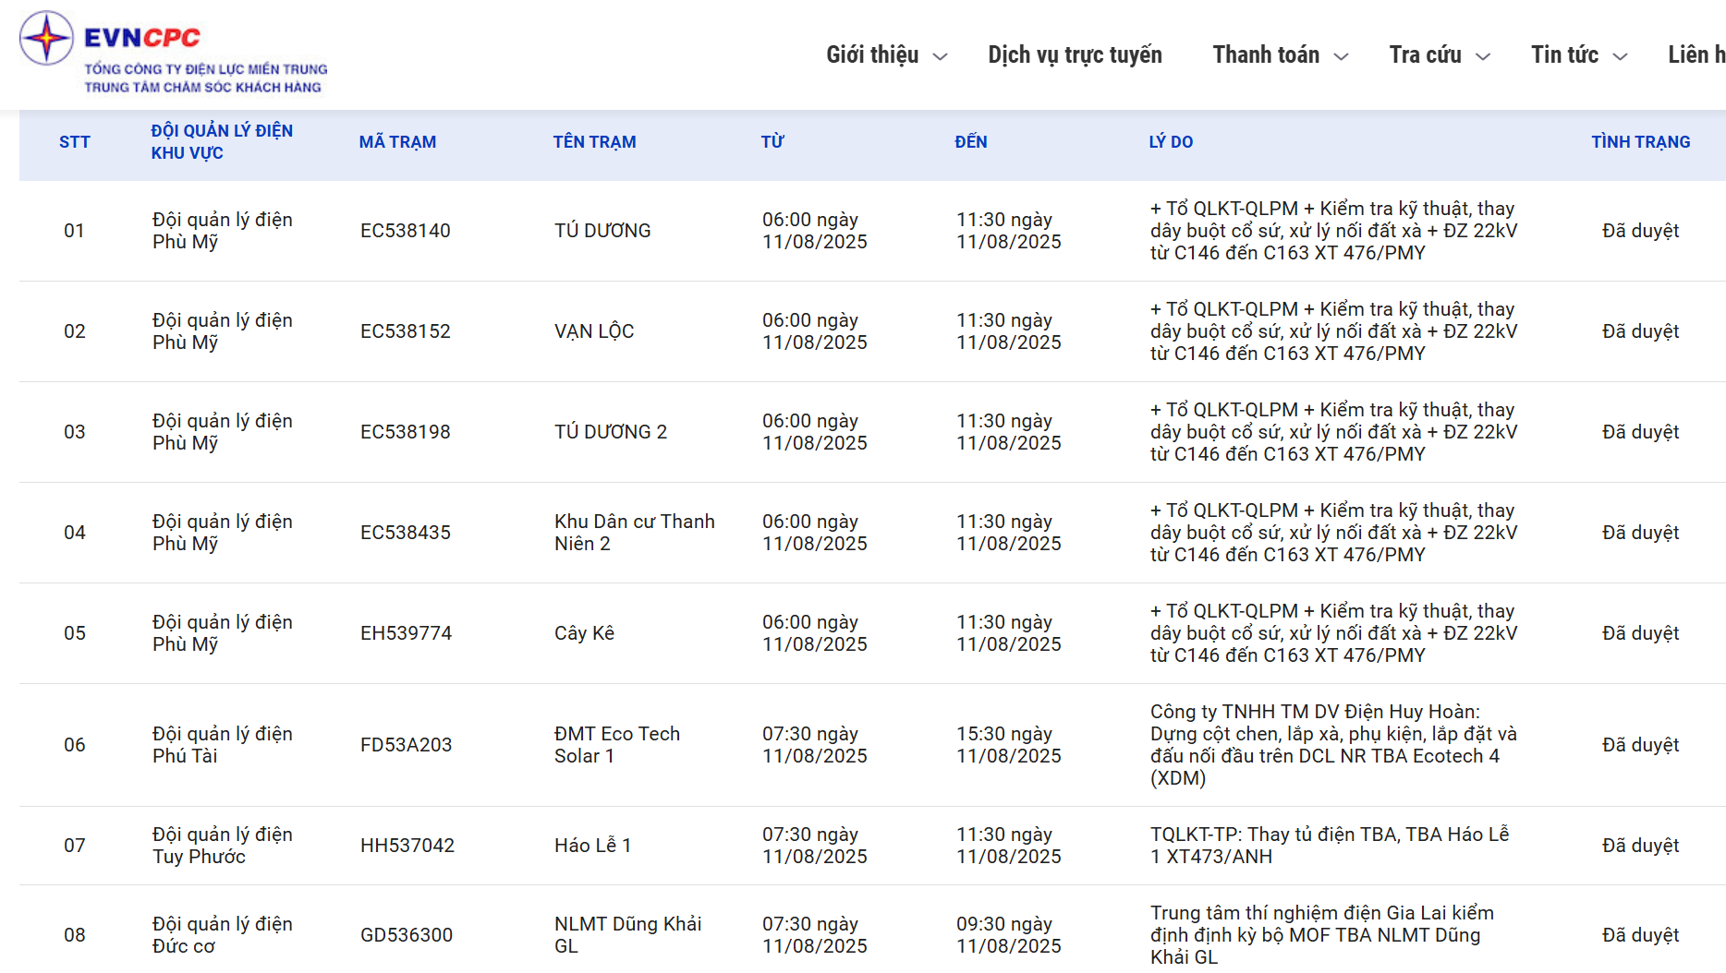Viewport: 1726px width, 973px height.
Task: Click the Tin tức chevron arrow
Action: point(1620,57)
